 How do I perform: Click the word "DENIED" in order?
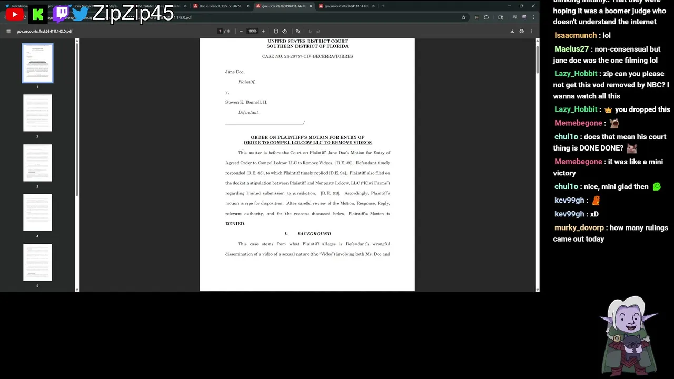click(x=235, y=224)
